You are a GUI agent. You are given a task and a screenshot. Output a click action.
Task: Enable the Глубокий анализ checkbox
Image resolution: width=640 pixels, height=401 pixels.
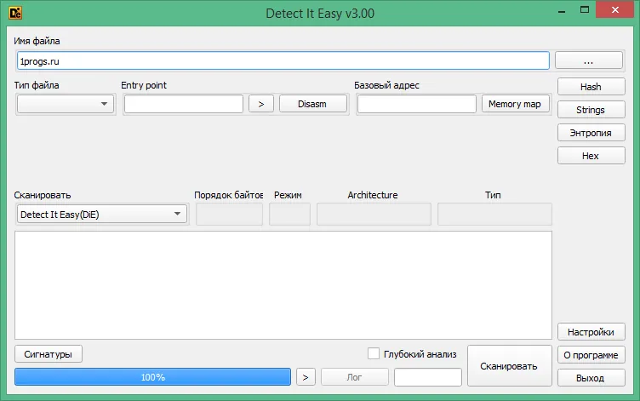point(373,353)
